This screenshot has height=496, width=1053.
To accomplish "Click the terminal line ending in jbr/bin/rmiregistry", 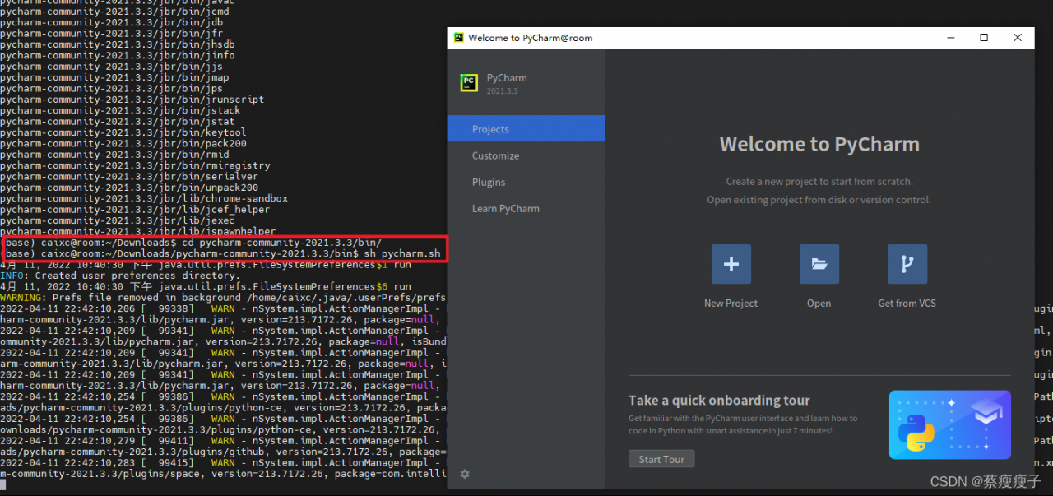I will point(135,165).
